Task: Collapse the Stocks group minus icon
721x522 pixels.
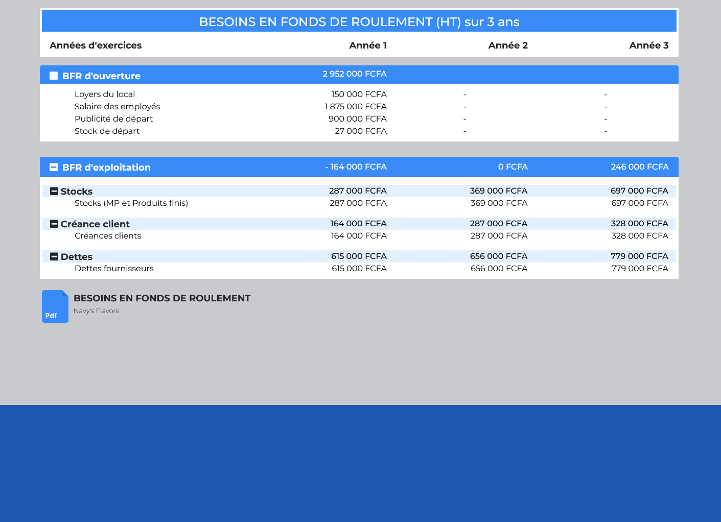Action: (54, 191)
